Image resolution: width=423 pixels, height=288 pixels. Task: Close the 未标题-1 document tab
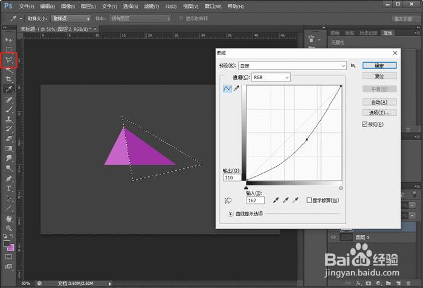click(95, 29)
